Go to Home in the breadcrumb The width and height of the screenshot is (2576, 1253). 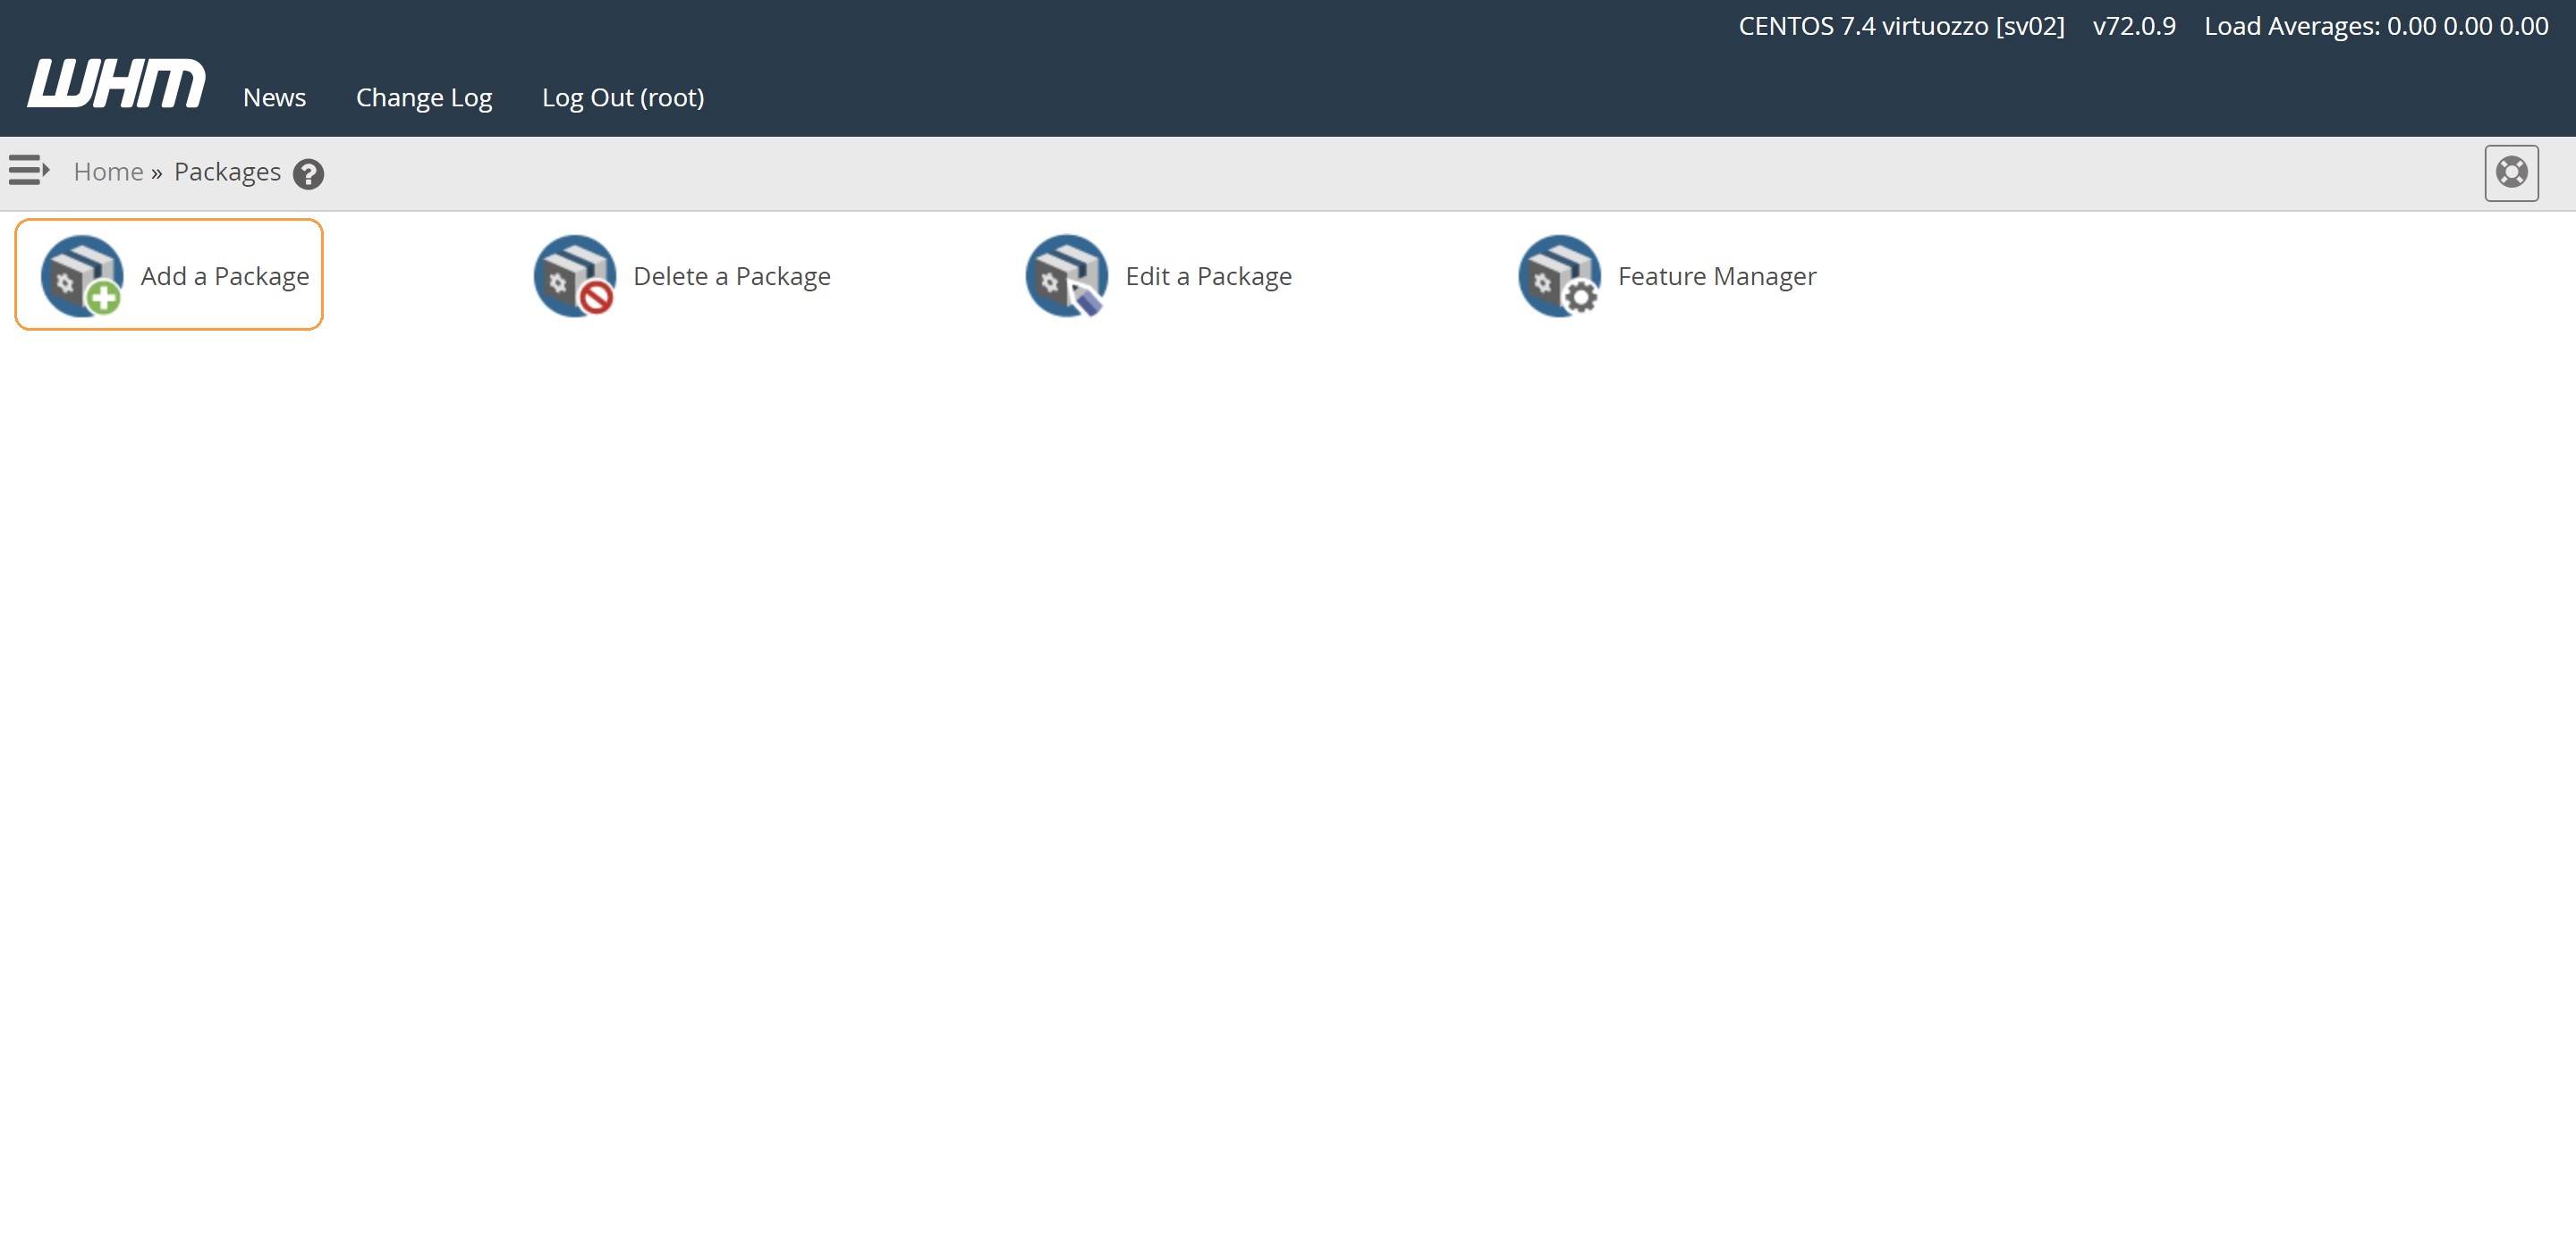pos(108,172)
